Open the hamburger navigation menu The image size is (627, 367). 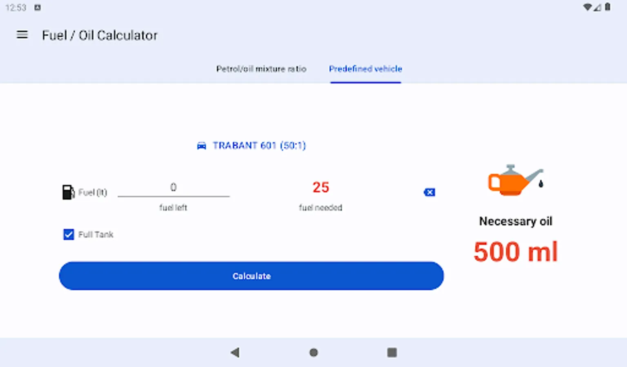coord(22,35)
